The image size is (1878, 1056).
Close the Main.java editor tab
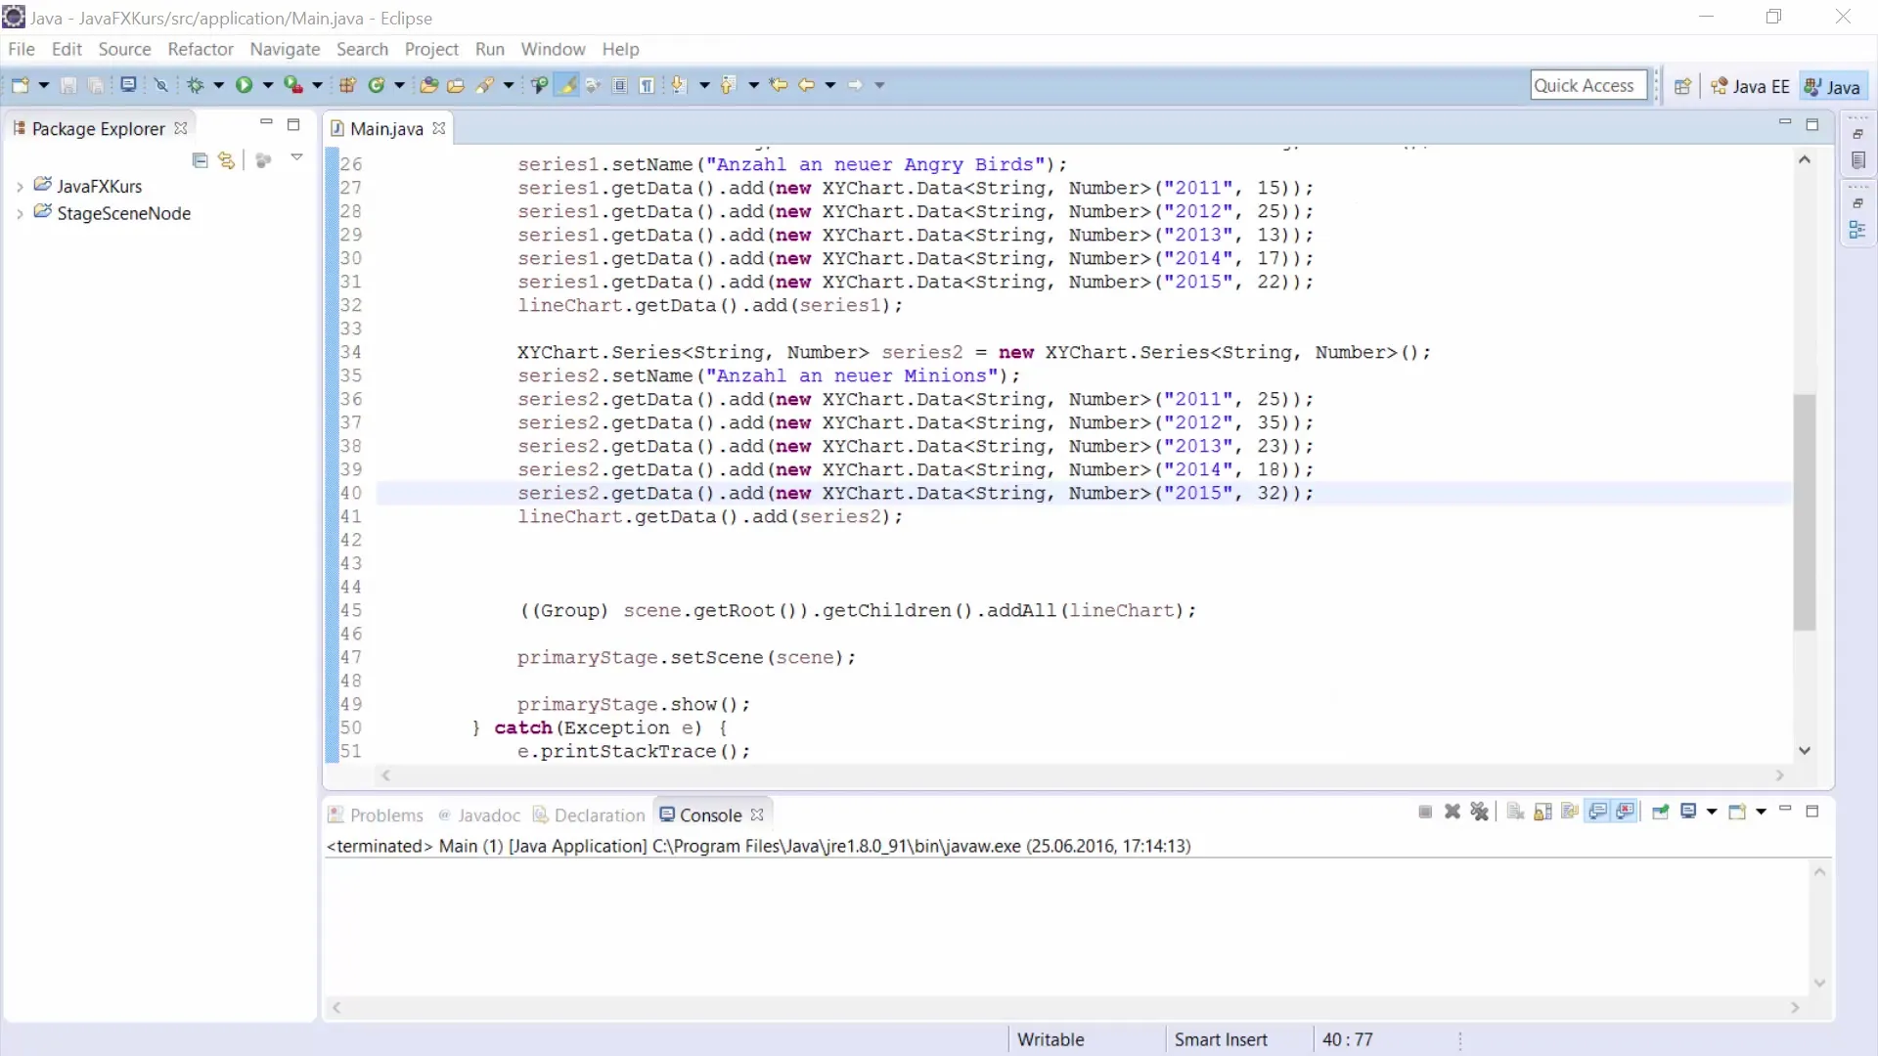coord(439,128)
